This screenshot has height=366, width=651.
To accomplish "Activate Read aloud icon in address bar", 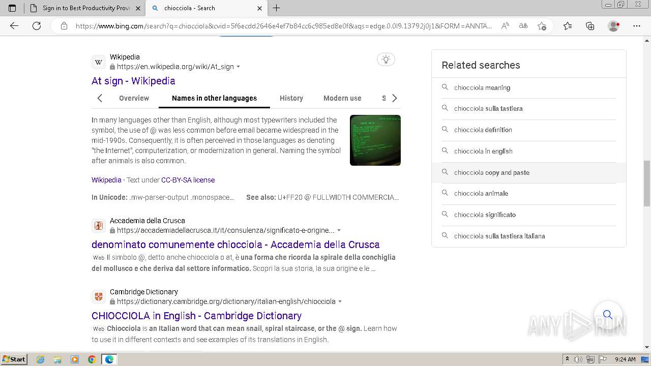I will [x=505, y=26].
